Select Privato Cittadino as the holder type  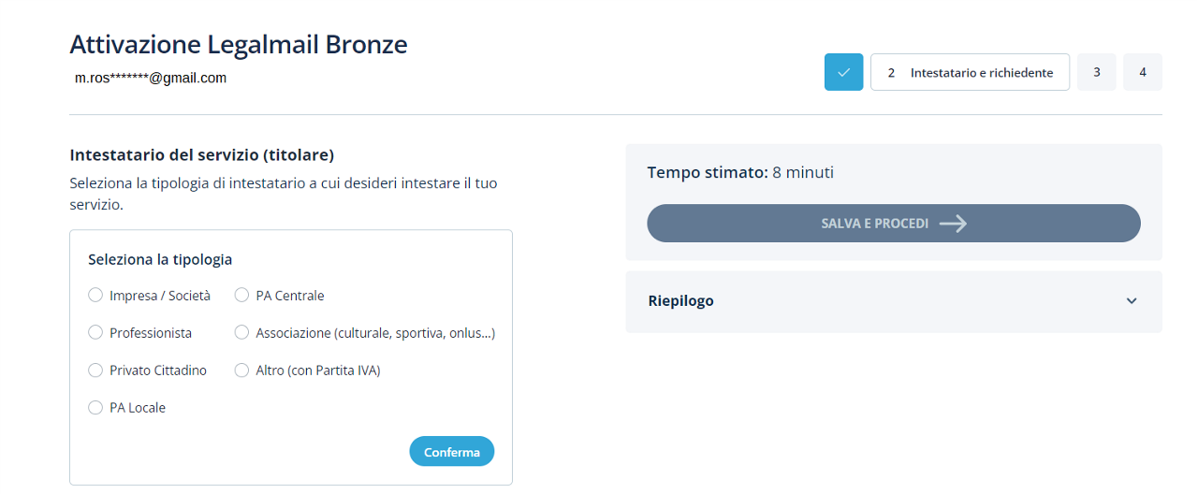[95, 370]
